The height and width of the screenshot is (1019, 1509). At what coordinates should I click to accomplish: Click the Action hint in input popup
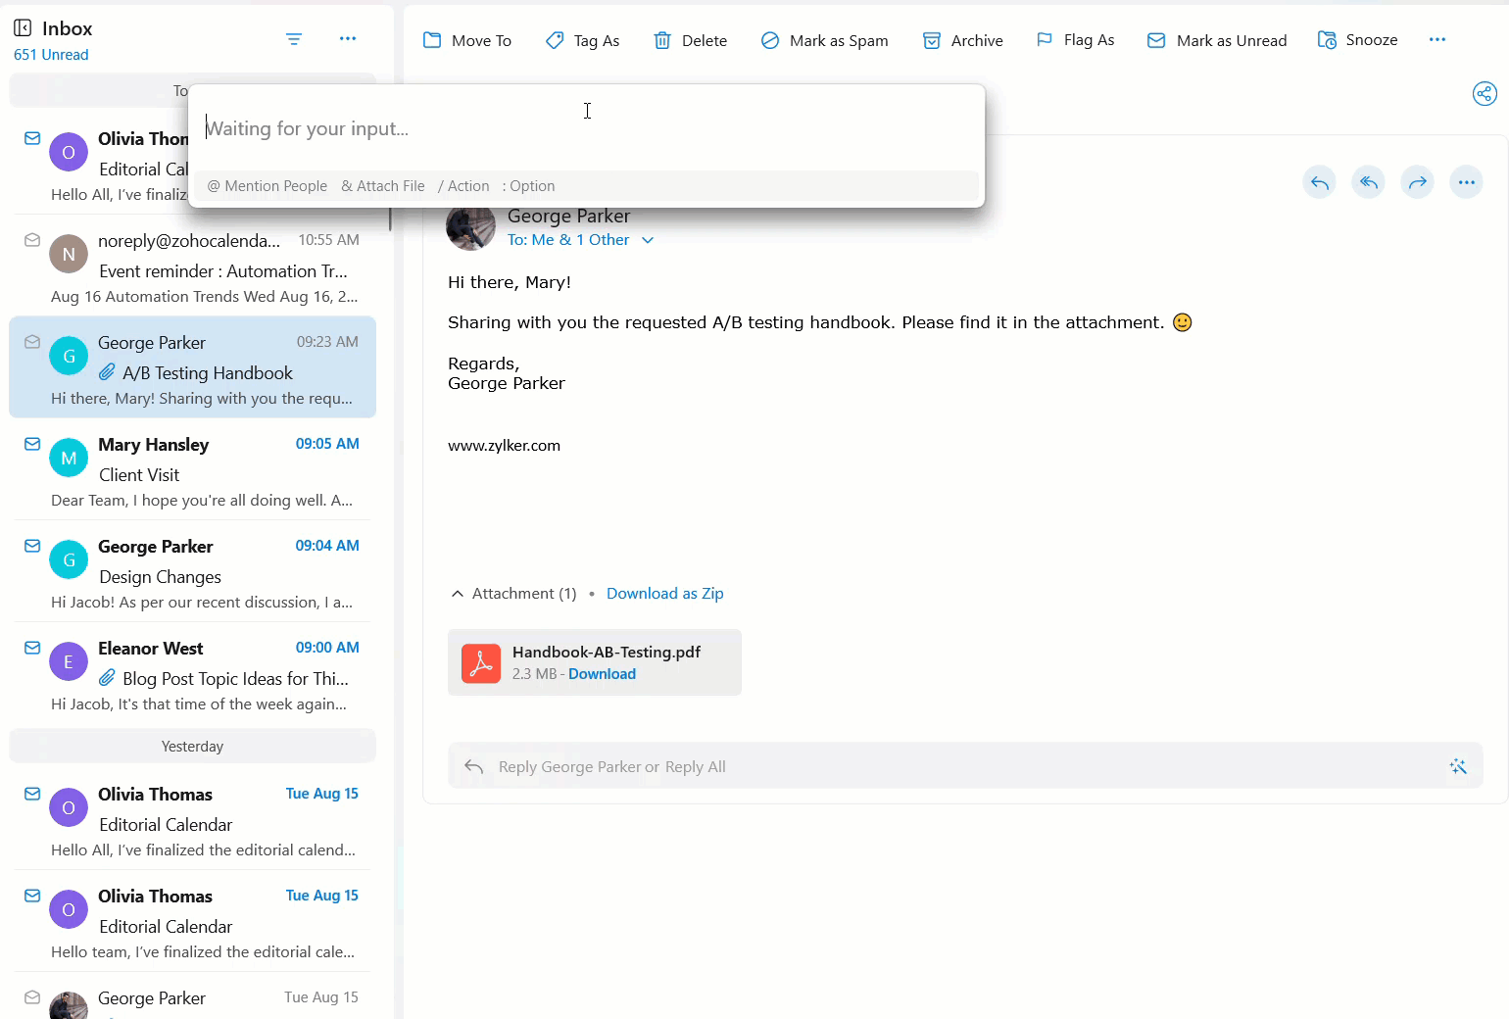coord(463,186)
